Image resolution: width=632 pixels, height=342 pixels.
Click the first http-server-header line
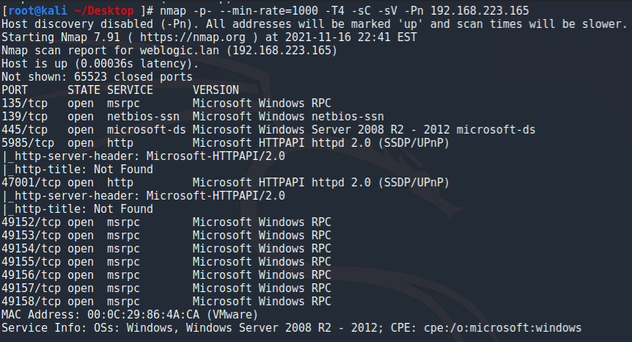coord(144,156)
